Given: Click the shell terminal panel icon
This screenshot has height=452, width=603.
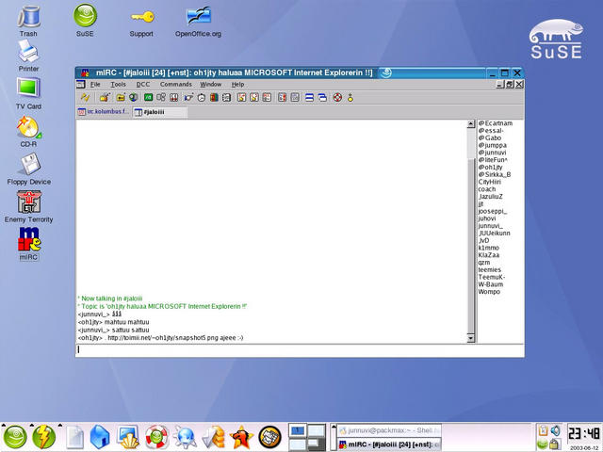Looking at the screenshot, I should pos(128,437).
